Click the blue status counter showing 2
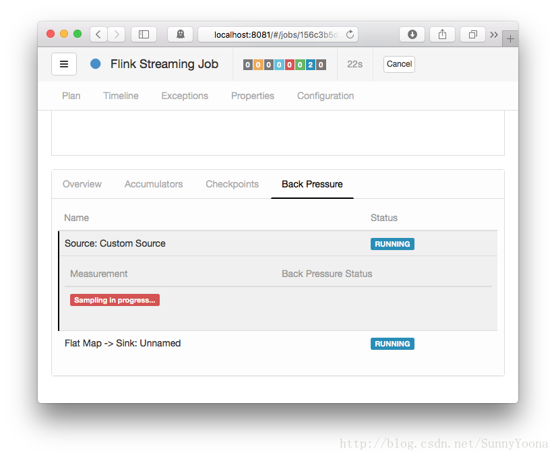The image size is (556, 457). click(x=310, y=65)
